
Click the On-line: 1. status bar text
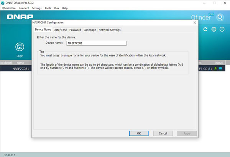point(10,155)
